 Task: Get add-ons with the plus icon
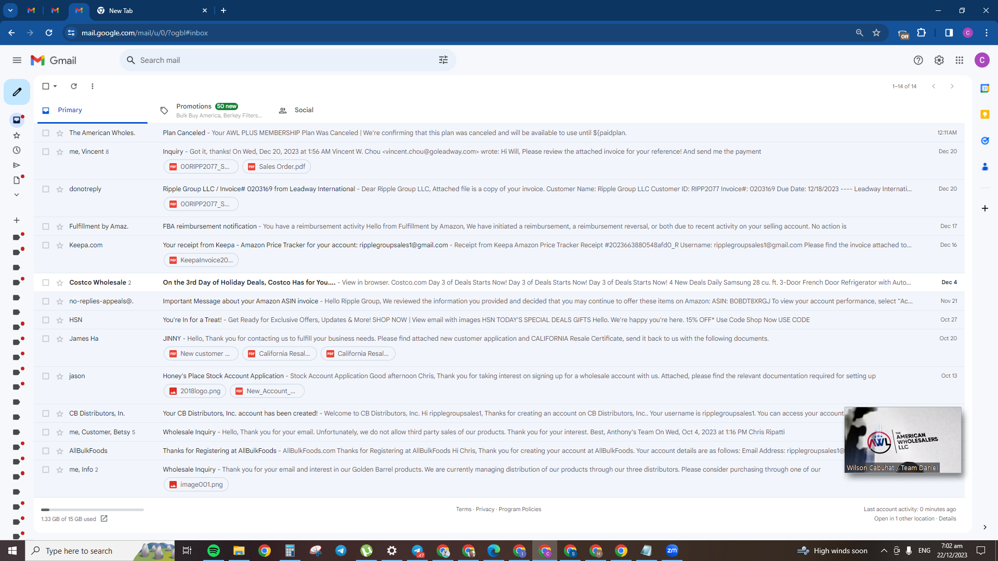point(985,208)
